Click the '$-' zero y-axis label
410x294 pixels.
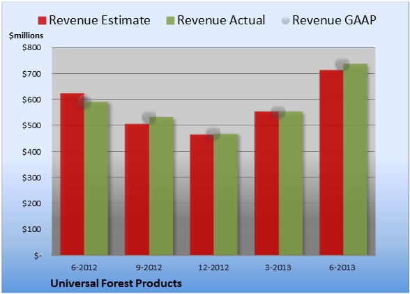38,255
